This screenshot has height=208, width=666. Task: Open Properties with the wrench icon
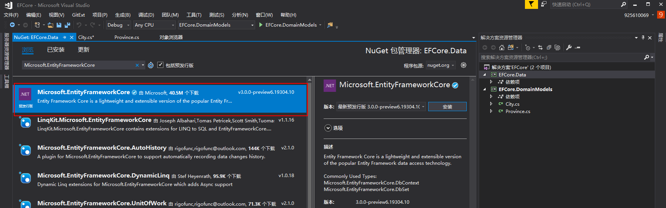569,47
